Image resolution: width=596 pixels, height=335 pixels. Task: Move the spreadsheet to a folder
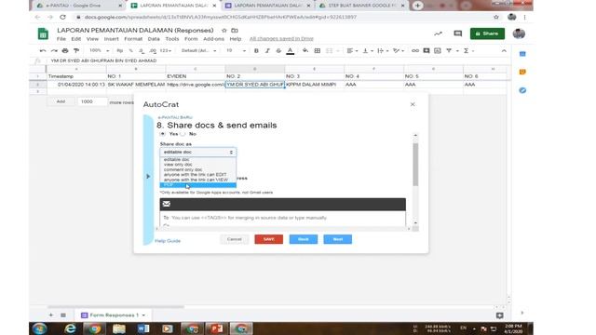235,31
